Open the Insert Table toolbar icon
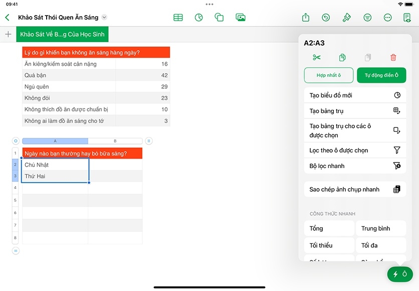The width and height of the screenshot is (419, 291). [x=178, y=18]
